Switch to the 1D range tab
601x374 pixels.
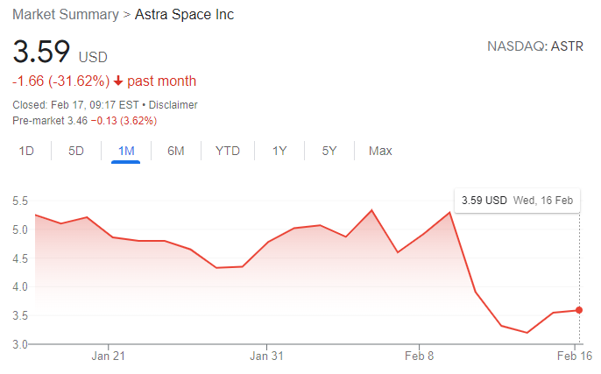click(x=26, y=151)
